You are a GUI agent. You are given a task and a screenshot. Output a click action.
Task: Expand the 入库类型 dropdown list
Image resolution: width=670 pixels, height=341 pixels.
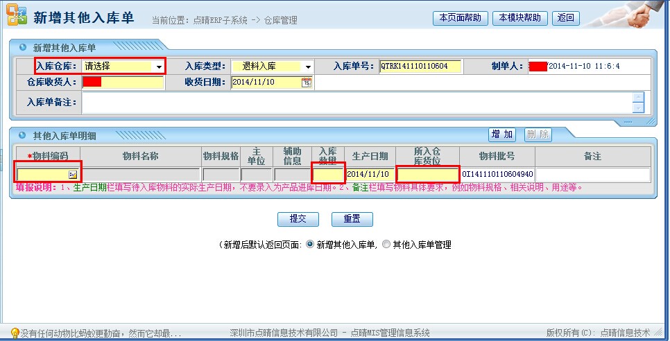pos(307,67)
